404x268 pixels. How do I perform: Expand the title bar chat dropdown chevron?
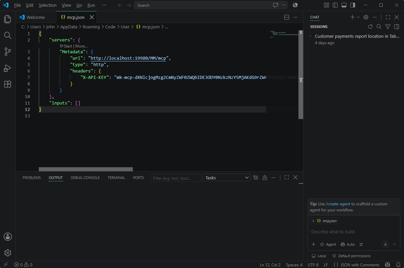point(284,5)
